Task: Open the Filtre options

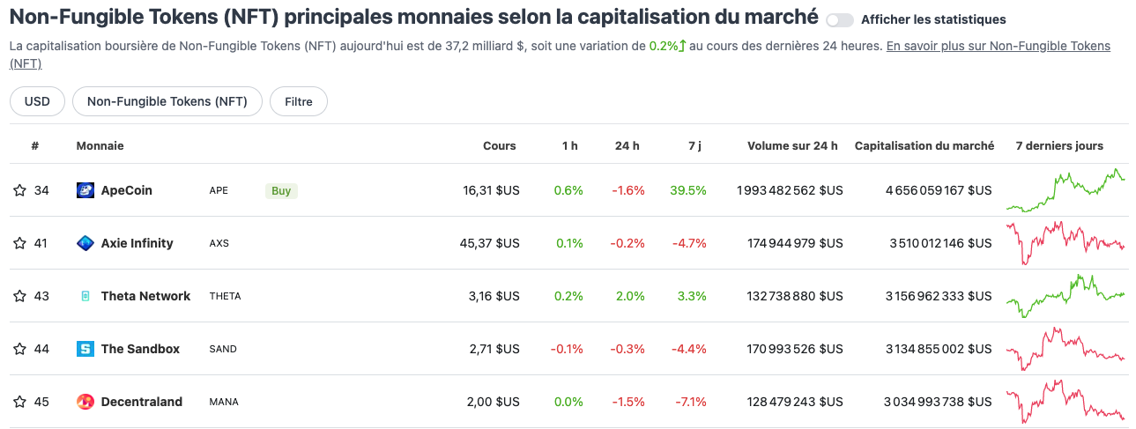Action: [299, 101]
